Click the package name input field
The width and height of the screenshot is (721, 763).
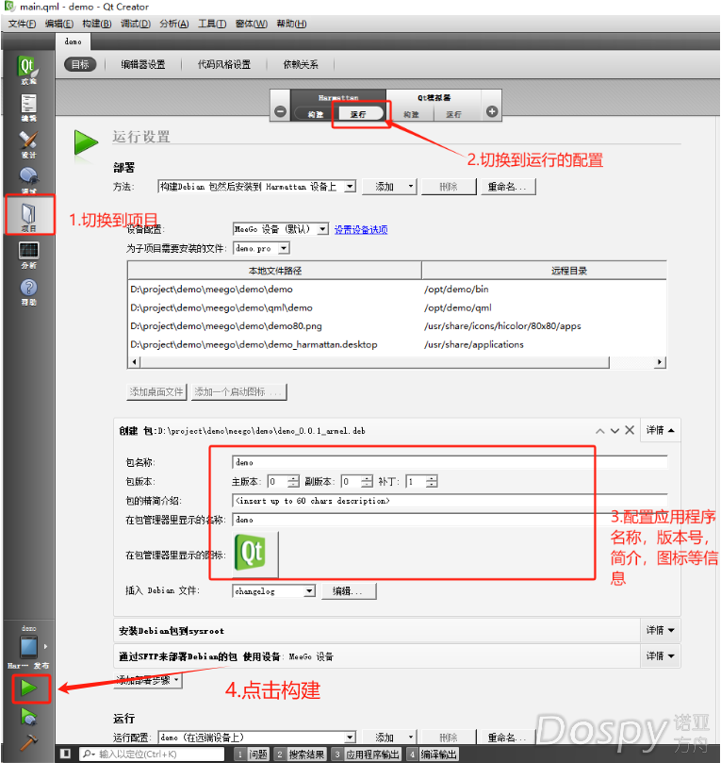(x=450, y=462)
